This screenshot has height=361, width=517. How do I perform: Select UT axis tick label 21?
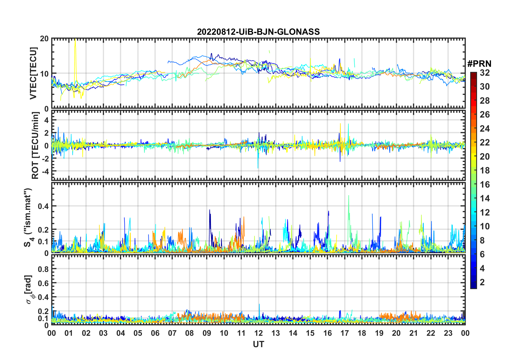(x=413, y=333)
